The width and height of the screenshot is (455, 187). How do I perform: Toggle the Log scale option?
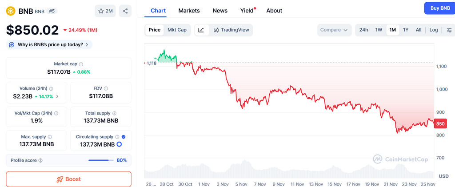433,30
